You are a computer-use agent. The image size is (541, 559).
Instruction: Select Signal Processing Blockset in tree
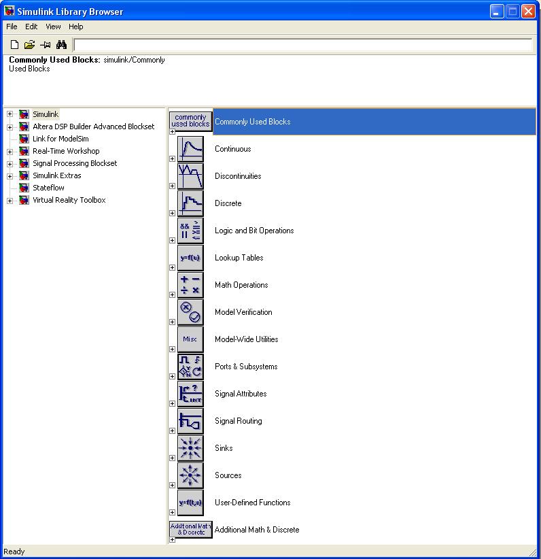point(75,163)
